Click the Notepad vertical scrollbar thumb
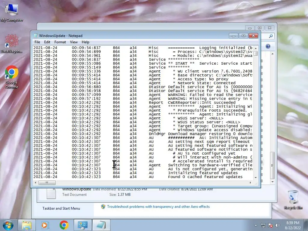This screenshot has height=231, width=308. [x=256, y=54]
